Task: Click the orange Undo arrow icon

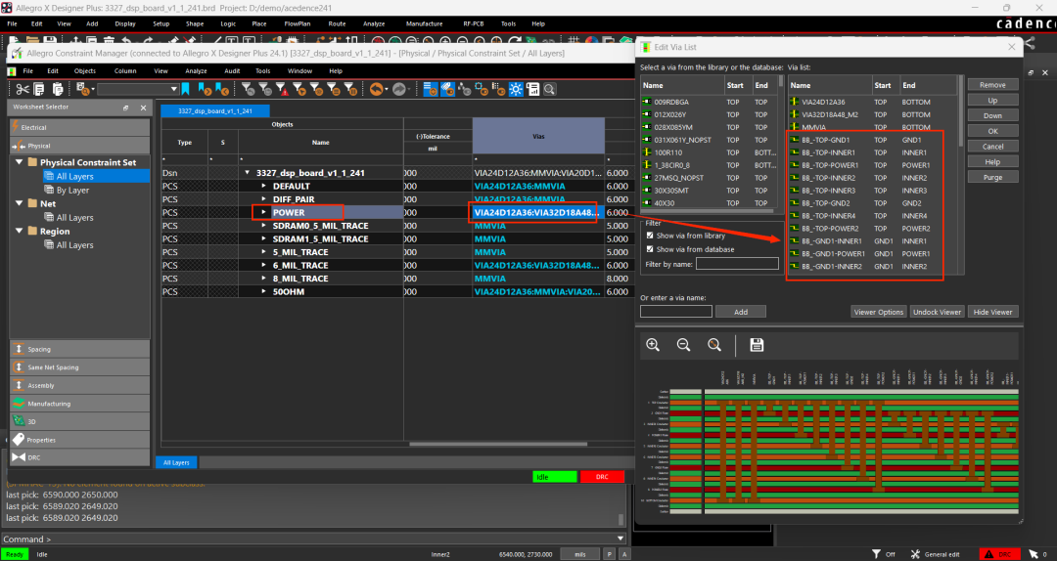Action: click(377, 89)
